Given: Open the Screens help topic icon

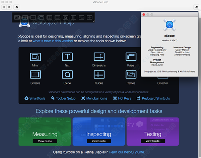Looking at the screenshot, I should click(x=36, y=74).
